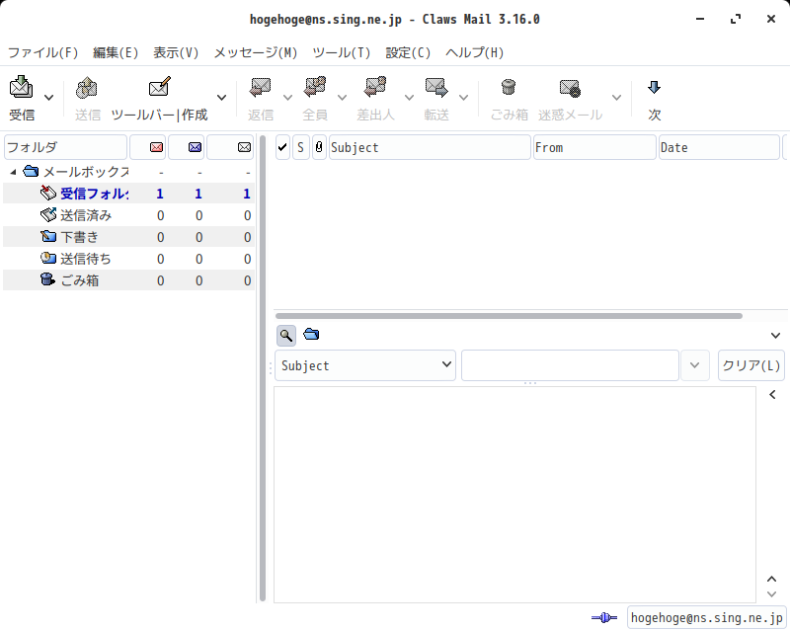Image resolution: width=790 pixels, height=631 pixels.
Task: Click the S status column header
Action: (301, 147)
